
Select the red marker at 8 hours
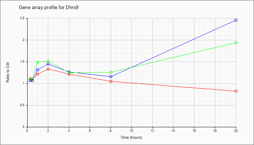[111, 81]
